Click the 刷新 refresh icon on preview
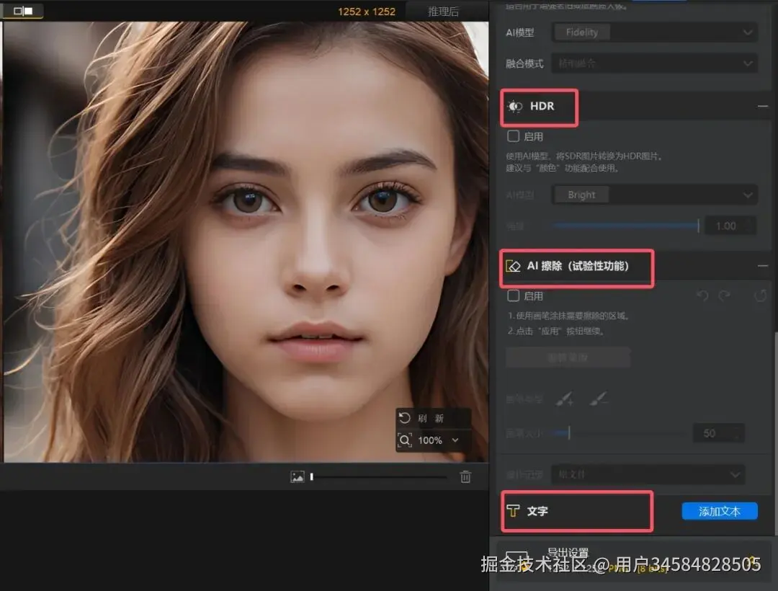Image resolution: width=778 pixels, height=591 pixels. point(404,418)
